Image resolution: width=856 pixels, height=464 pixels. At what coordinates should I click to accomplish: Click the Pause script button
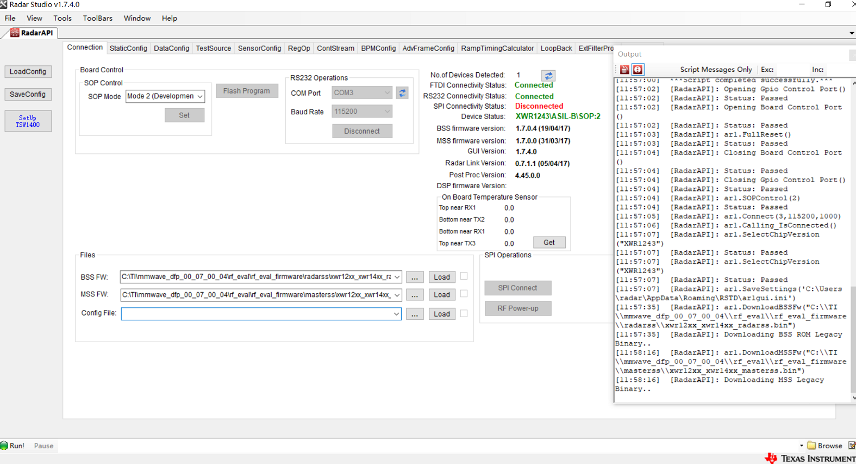(44, 446)
